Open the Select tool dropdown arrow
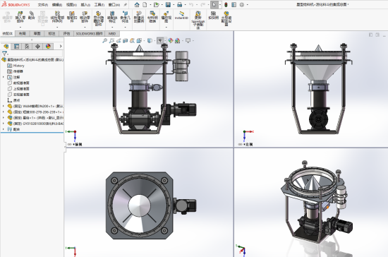The width and height of the screenshot is (388, 257). [x=219, y=5]
